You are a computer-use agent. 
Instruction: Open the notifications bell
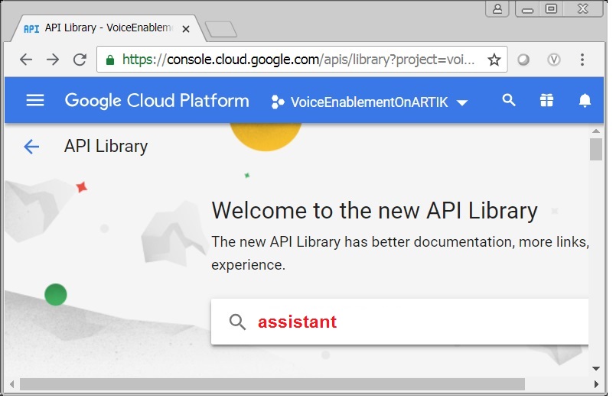[x=585, y=100]
